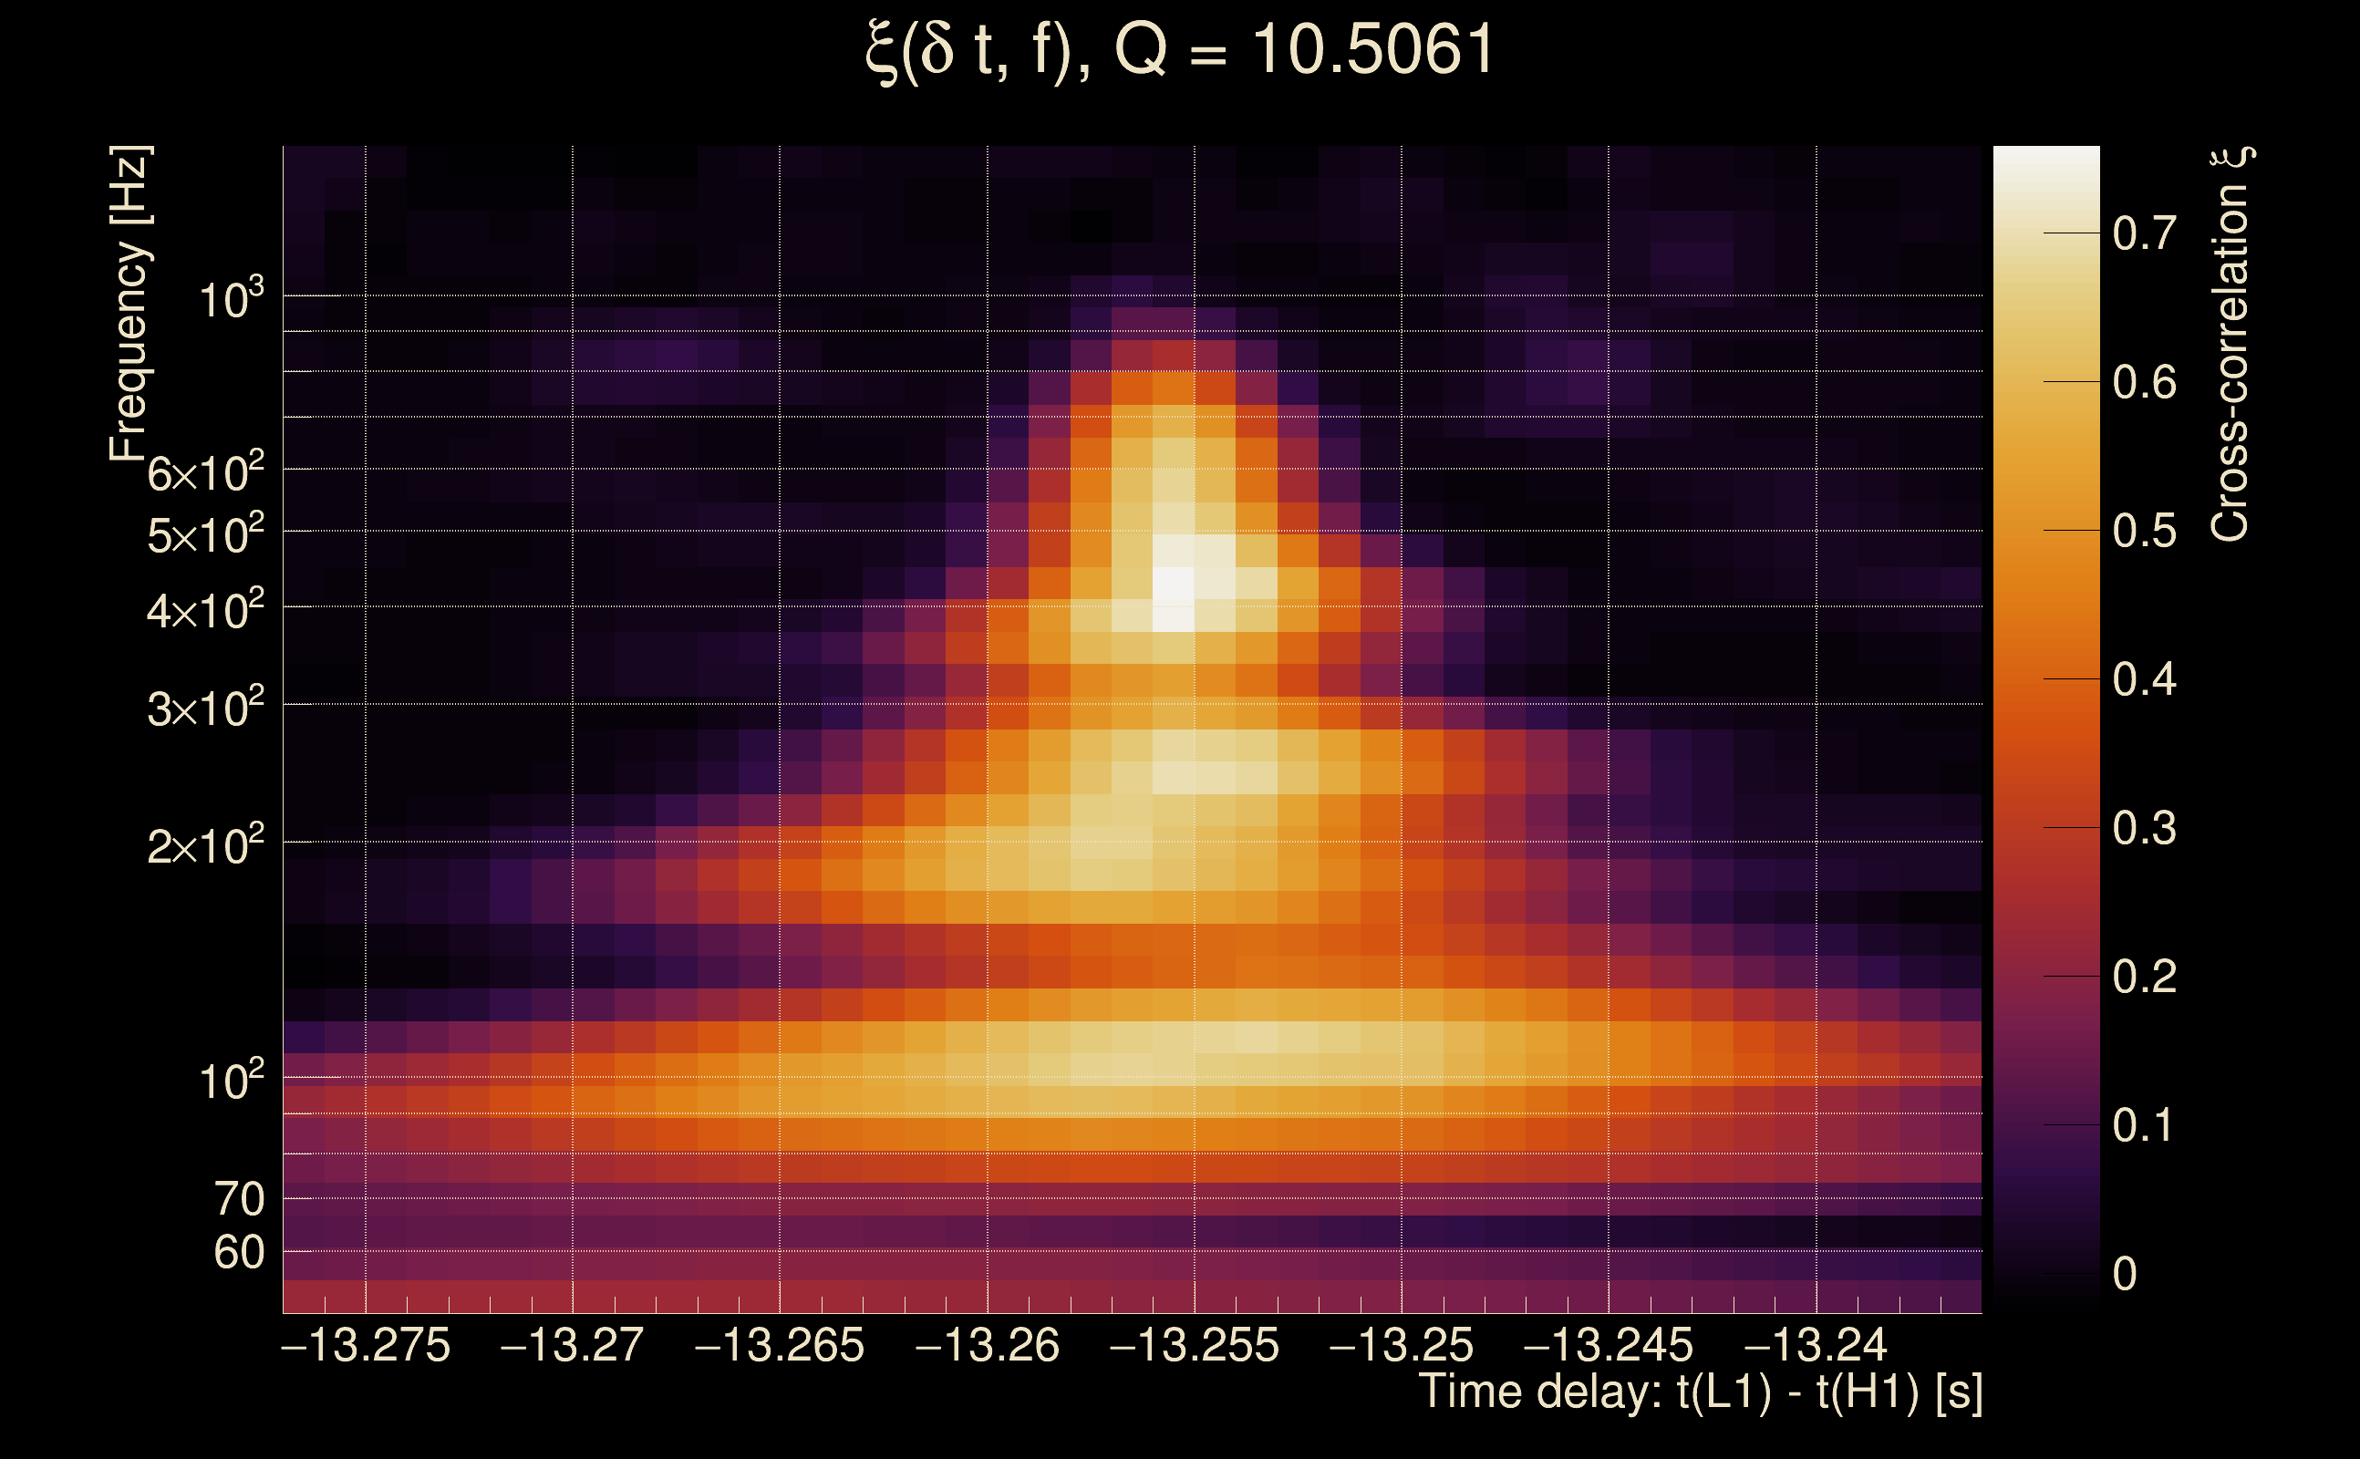The width and height of the screenshot is (2360, 1459).
Task: Click the 70 frequency tick label
Action: (238, 1199)
